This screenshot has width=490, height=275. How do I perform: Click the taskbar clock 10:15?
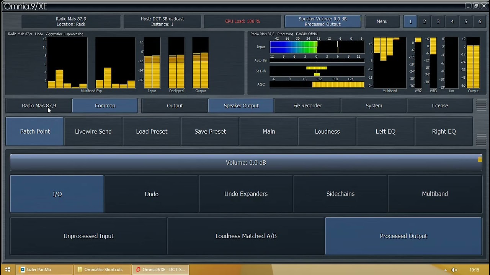coord(474,270)
